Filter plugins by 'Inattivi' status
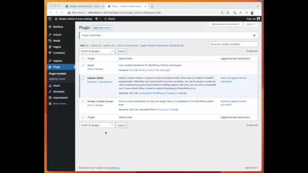The image size is (308, 173). tap(108, 45)
